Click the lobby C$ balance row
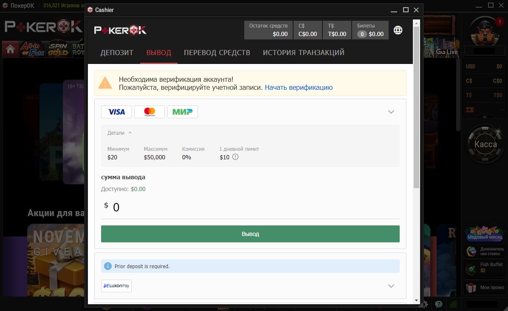Image resolution: width=508 pixels, height=311 pixels. click(484, 81)
